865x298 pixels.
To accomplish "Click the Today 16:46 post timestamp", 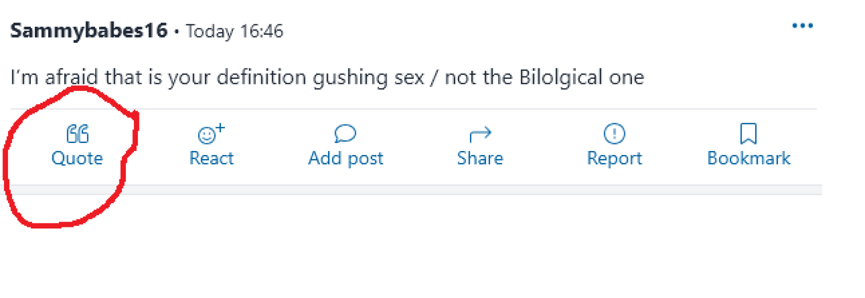I will (234, 31).
